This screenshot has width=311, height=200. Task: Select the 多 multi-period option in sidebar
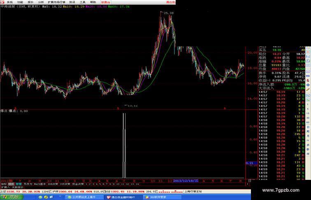(308, 145)
